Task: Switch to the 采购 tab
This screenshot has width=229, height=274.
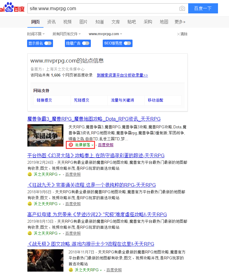Action: 148,22
